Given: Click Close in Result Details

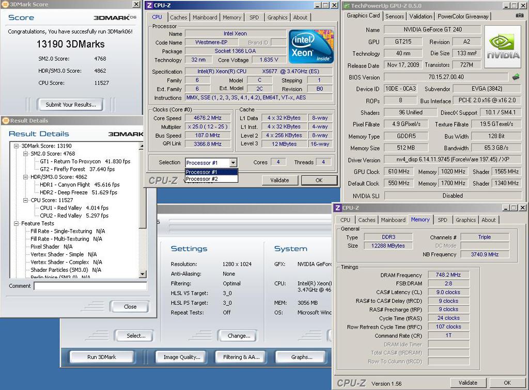Looking at the screenshot, I should 130,306.
